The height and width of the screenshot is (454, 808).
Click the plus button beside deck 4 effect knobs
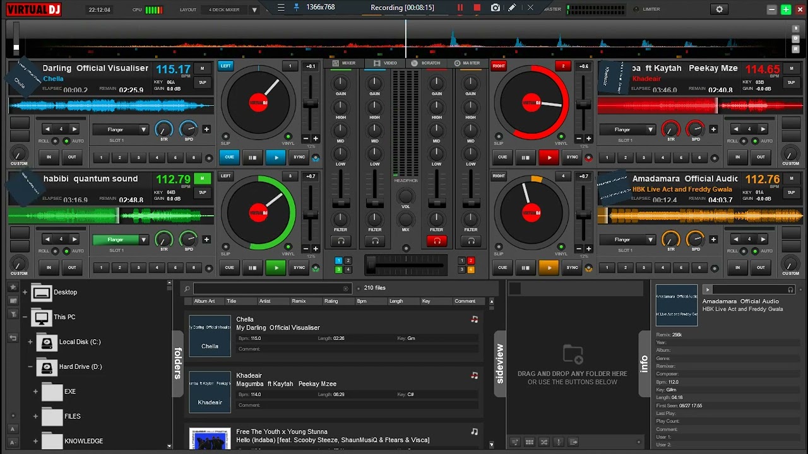713,240
